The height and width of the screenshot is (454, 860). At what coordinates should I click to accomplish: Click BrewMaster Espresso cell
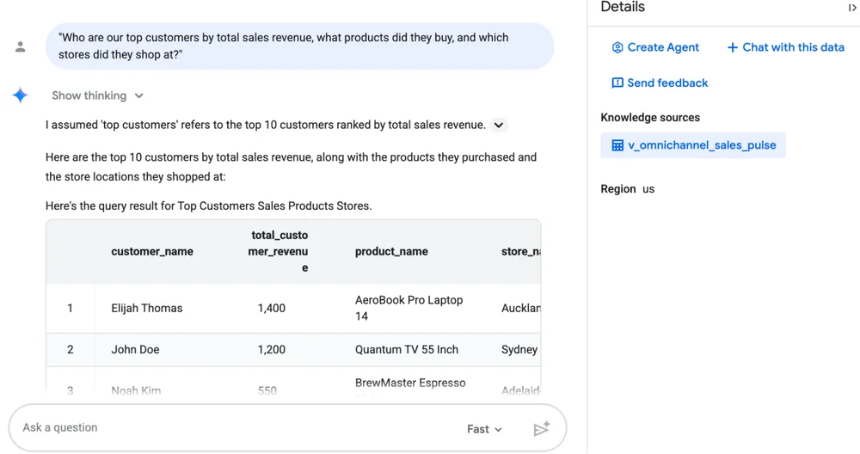409,383
